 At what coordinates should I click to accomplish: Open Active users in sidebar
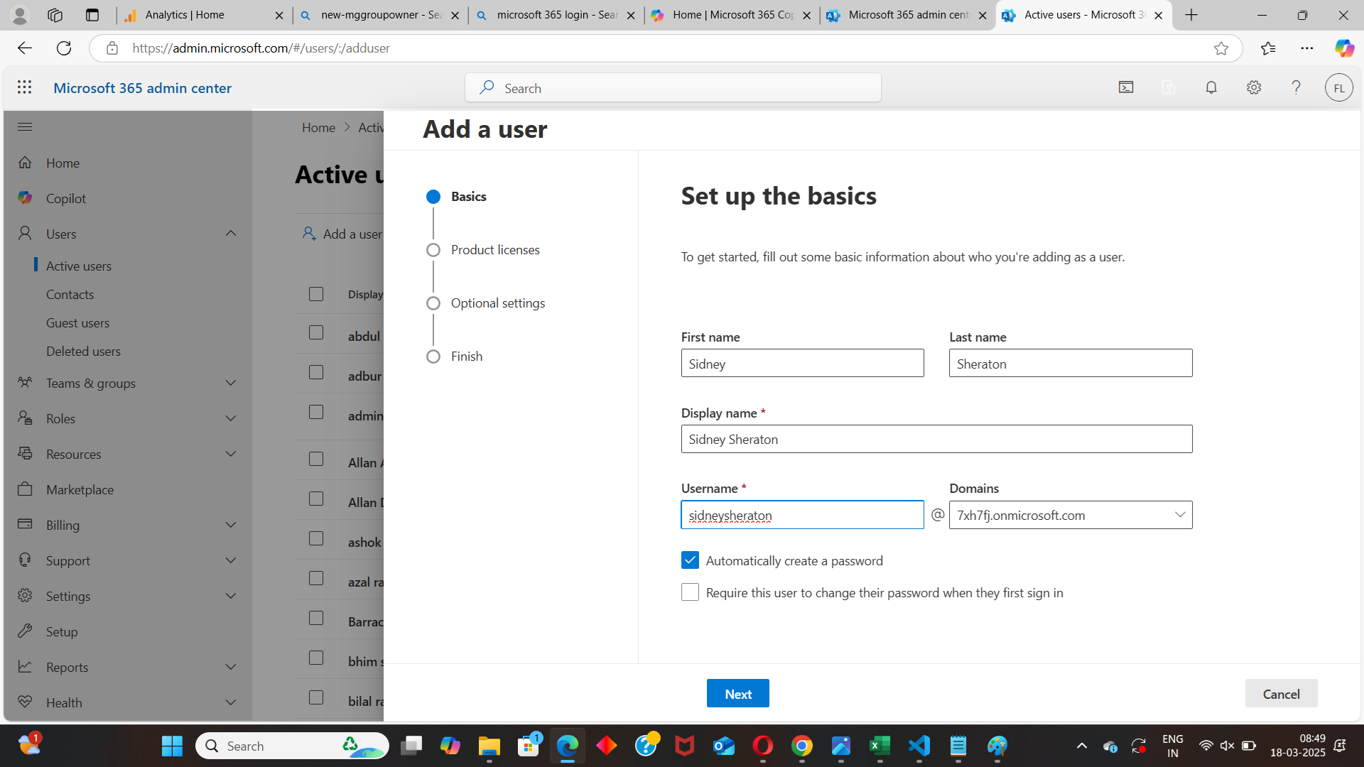tap(79, 266)
